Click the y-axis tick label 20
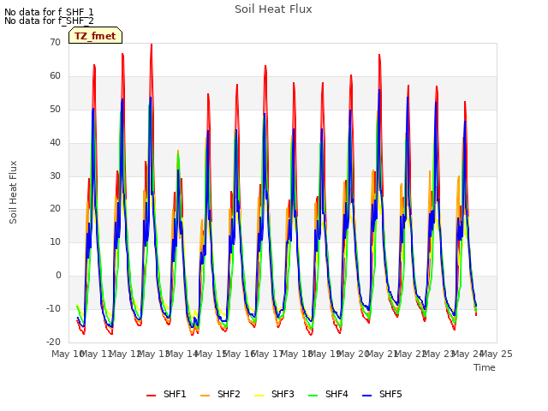548x411 pixels. point(55,209)
